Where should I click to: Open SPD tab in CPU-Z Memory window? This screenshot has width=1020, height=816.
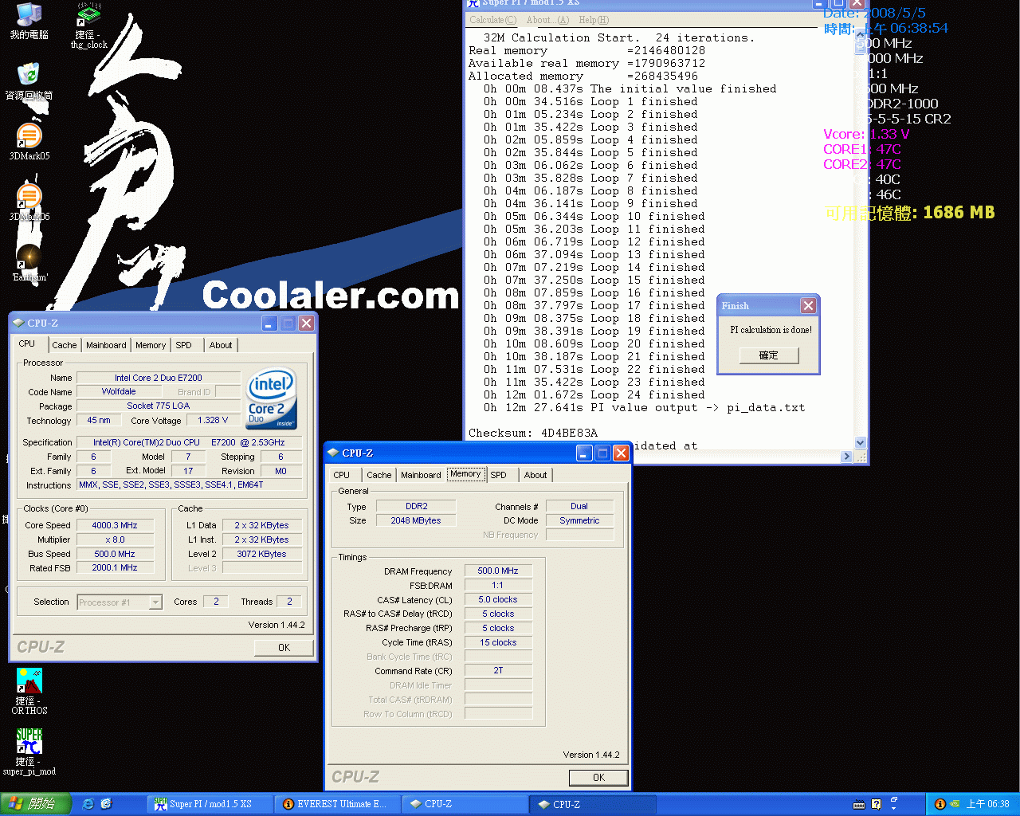click(x=499, y=475)
